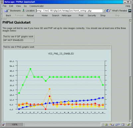Click the What's Related icon
This screenshot has height=128, width=133.
coord(108,11)
